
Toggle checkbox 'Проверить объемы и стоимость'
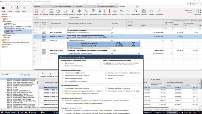[x=106, y=88]
